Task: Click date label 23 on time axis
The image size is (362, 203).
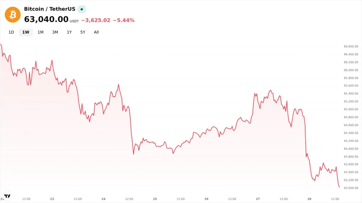Action: [x=52, y=199]
